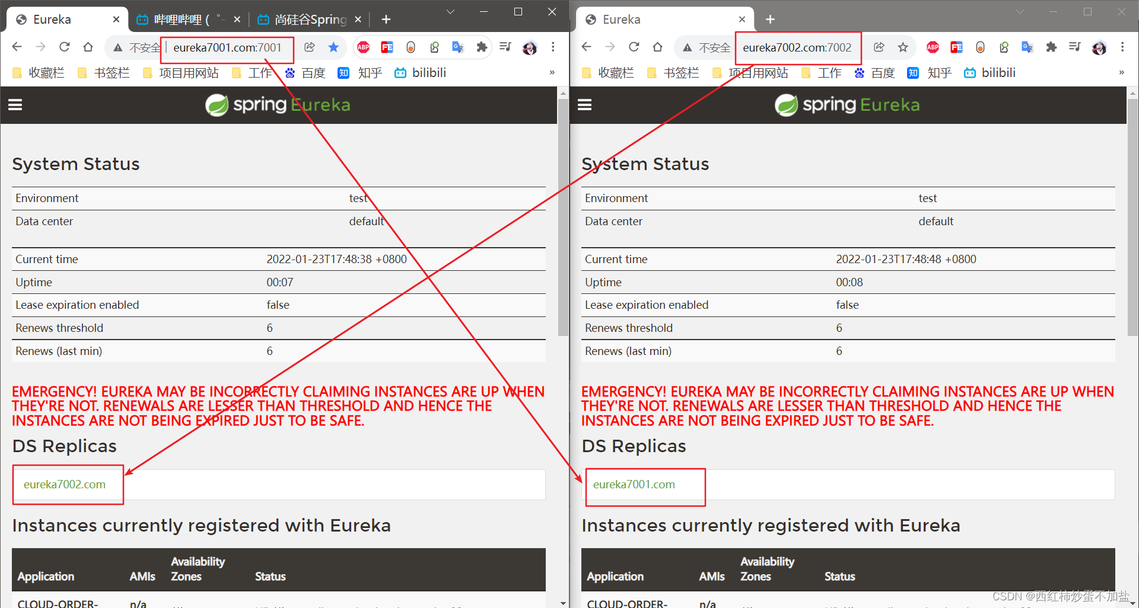
Task: Click address bar showing eureka7001.com:7001
Action: (x=228, y=47)
